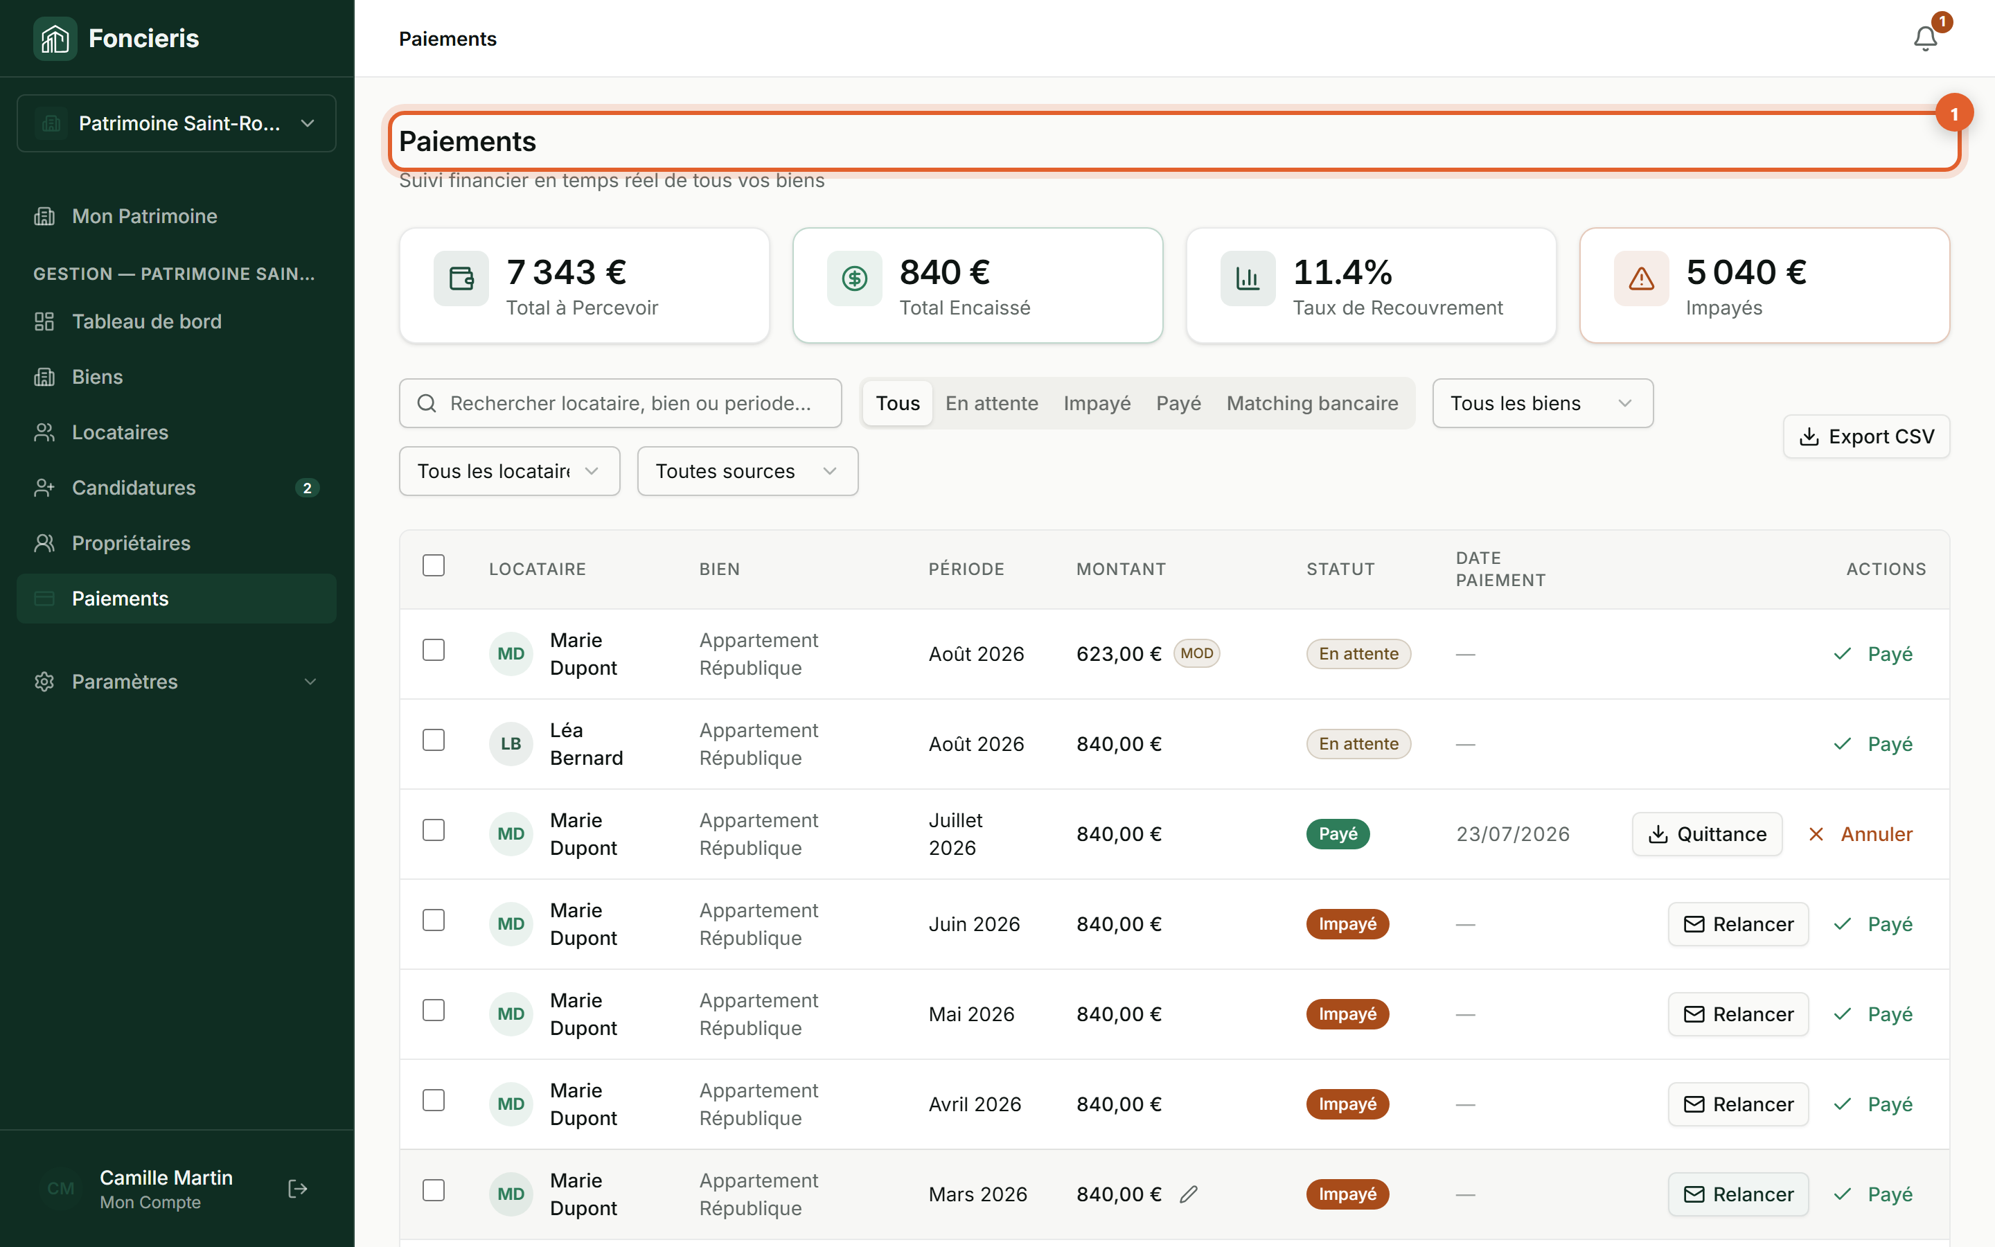Screen dimensions: 1995x1247
Task: Click into the Rechercher locataire search field
Action: click(x=620, y=403)
